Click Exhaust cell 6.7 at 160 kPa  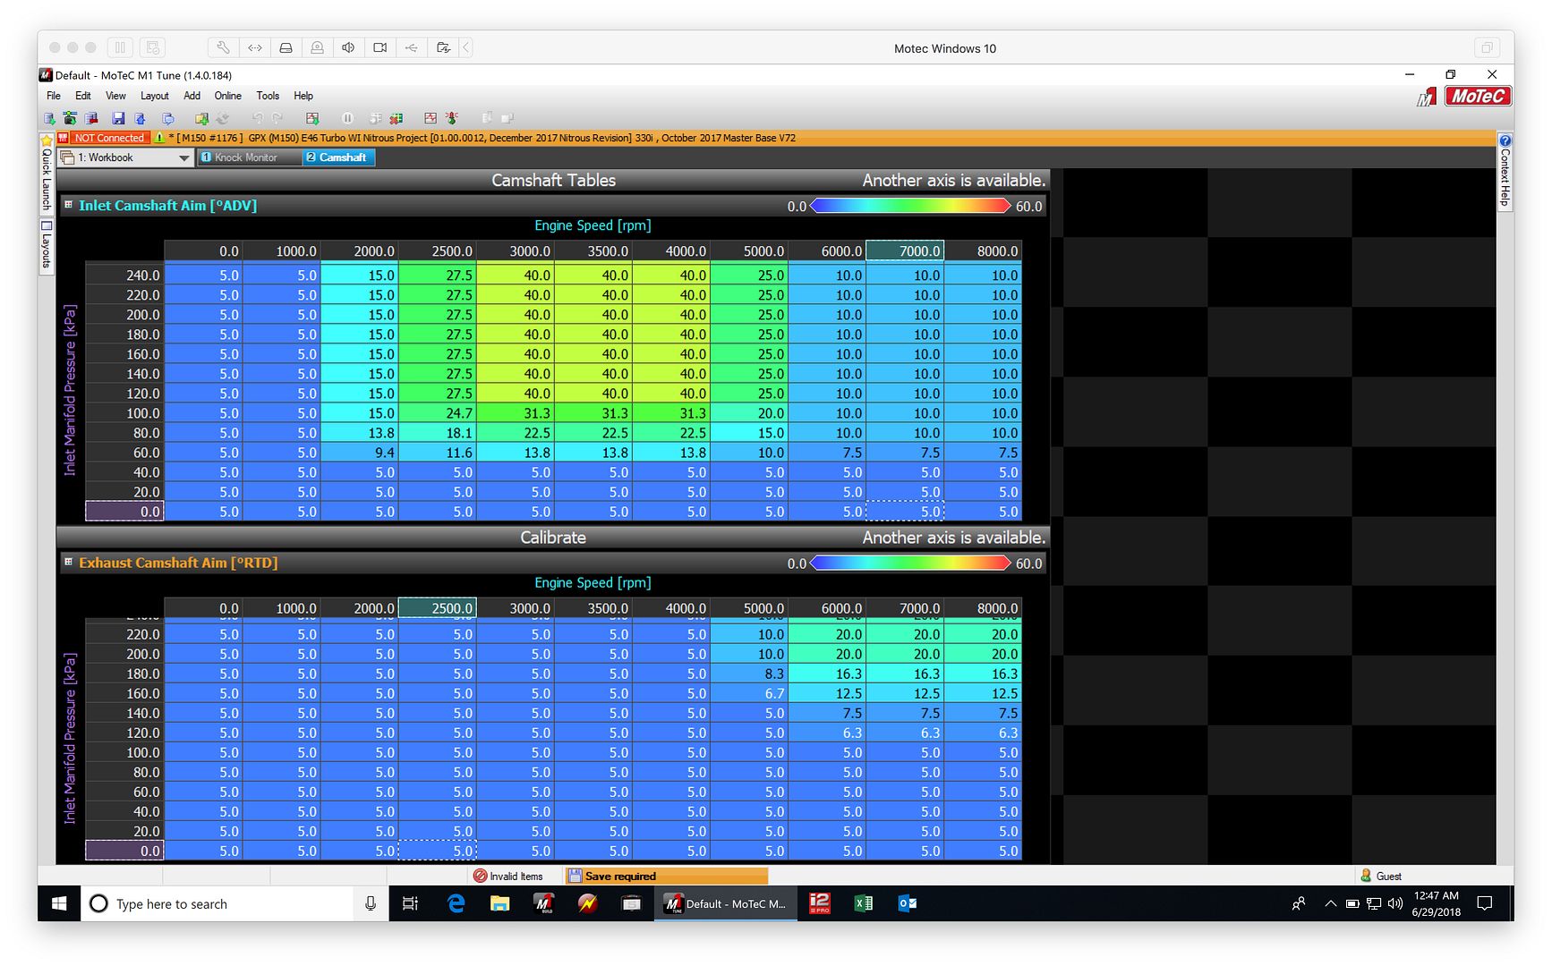coord(749,693)
